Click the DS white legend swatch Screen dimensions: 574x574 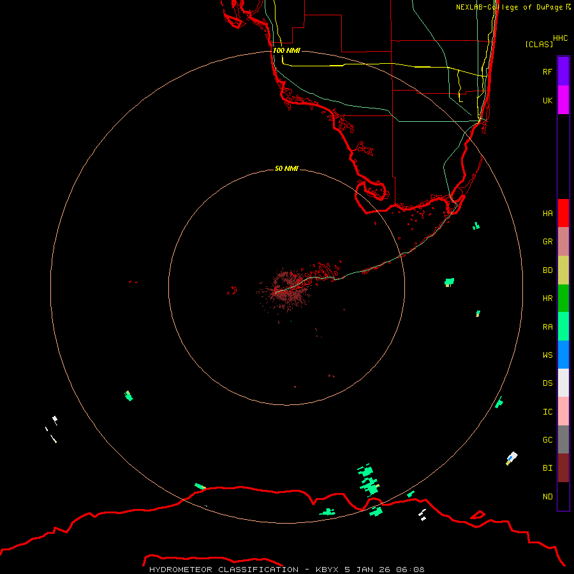tap(563, 383)
